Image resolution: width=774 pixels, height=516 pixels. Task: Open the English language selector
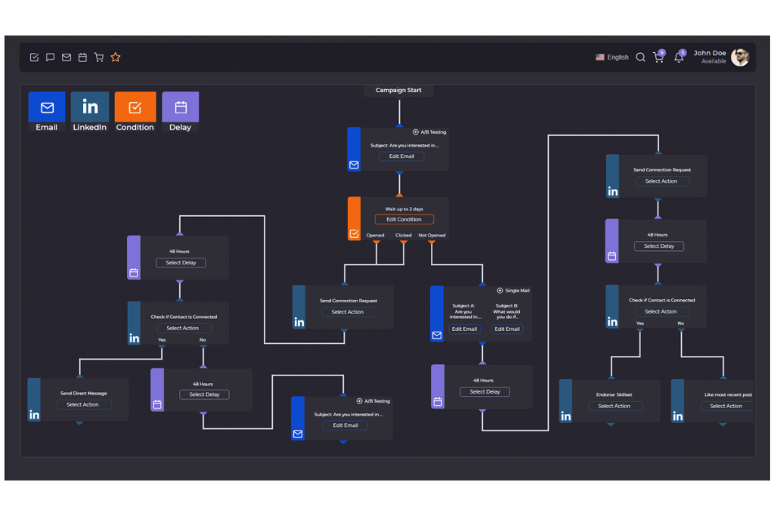pyautogui.click(x=612, y=57)
